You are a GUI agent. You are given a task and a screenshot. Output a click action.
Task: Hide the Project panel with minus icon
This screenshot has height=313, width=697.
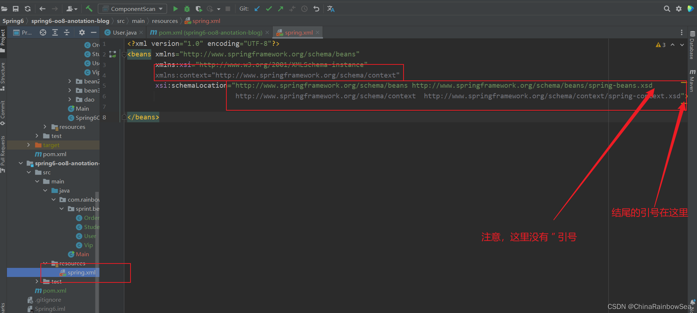click(x=94, y=32)
